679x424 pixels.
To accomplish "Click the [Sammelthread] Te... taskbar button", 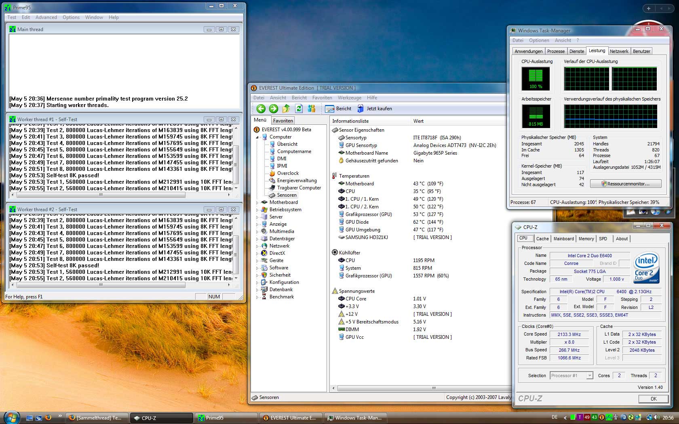I will (97, 418).
